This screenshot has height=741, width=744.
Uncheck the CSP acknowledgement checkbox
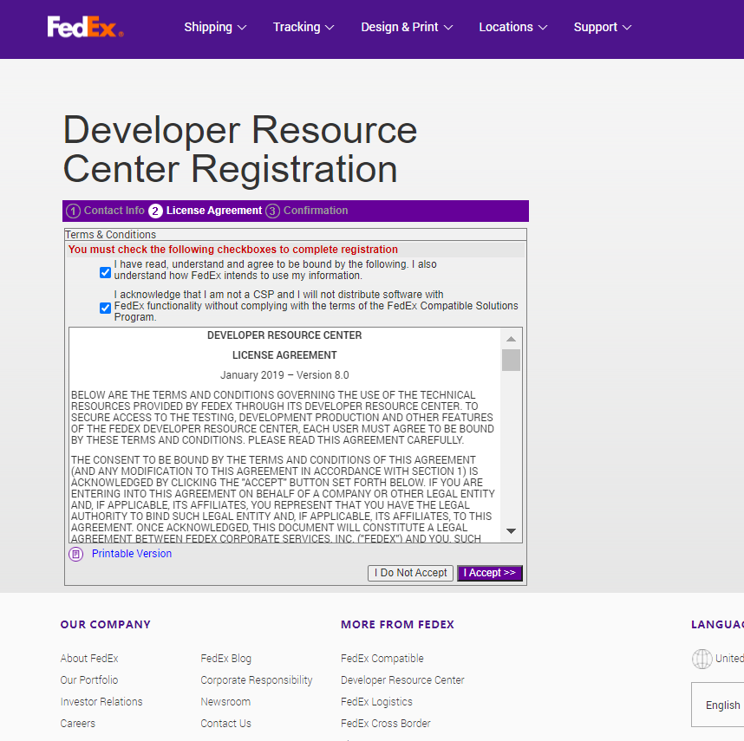[105, 308]
